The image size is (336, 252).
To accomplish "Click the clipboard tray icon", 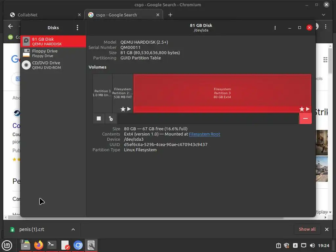I will (278, 245).
